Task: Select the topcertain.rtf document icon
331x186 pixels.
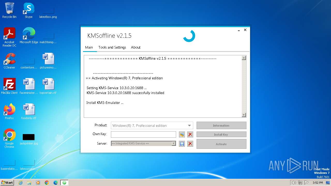Action: [x=48, y=86]
